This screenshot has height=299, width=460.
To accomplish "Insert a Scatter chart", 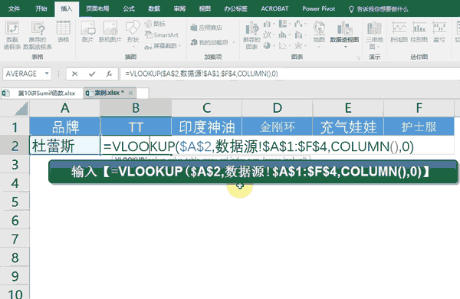I will point(284,45).
